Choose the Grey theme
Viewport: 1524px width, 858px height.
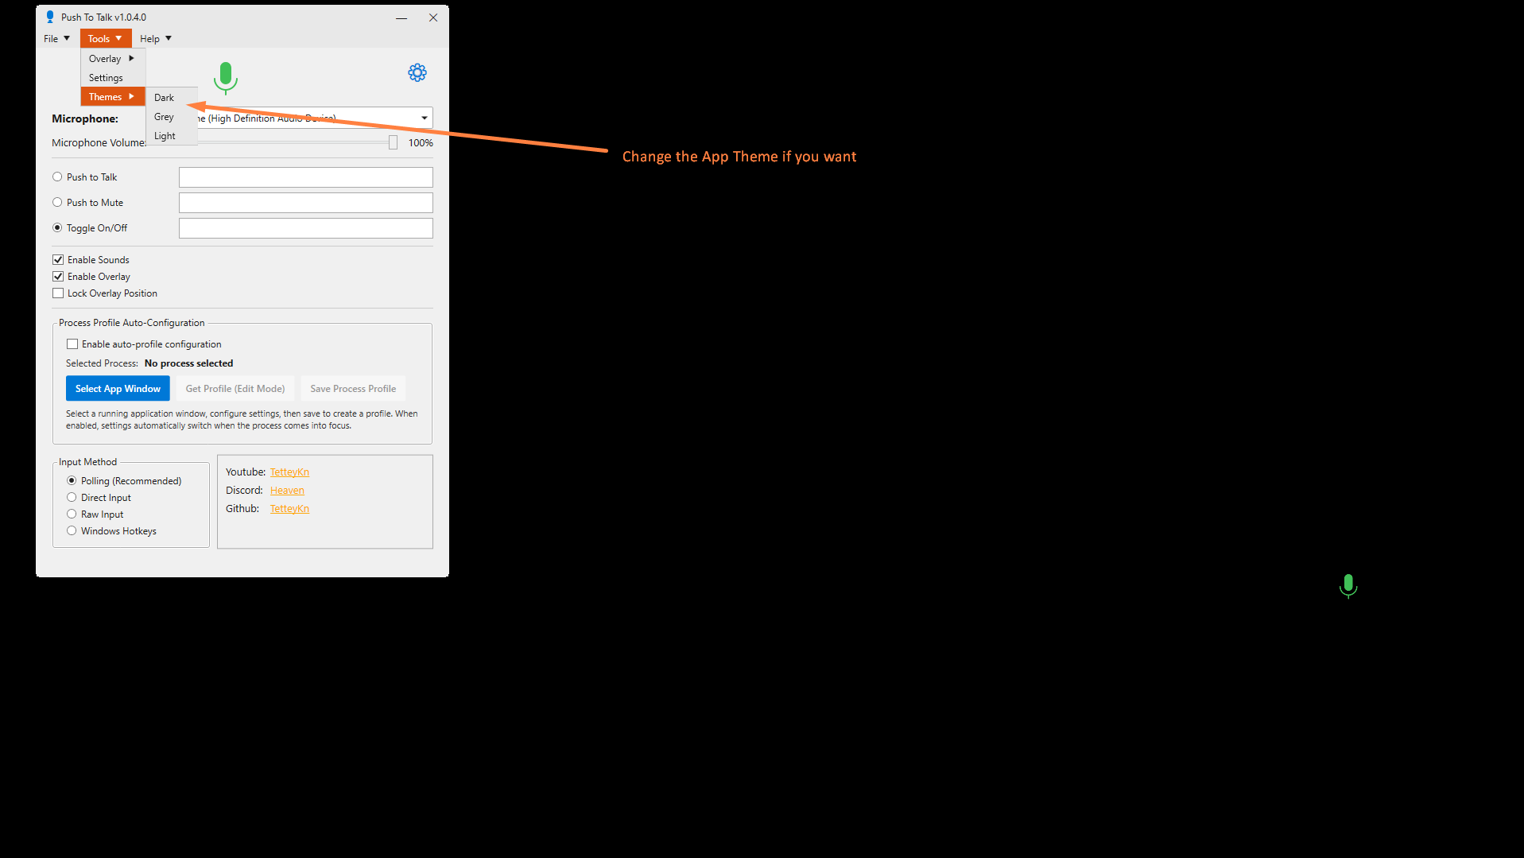pyautogui.click(x=172, y=116)
